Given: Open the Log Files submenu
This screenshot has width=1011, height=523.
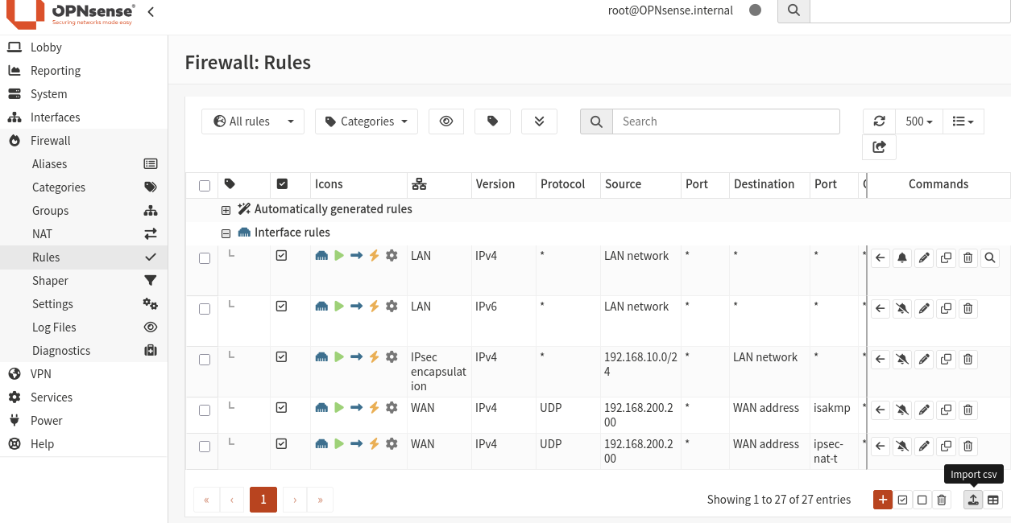Looking at the screenshot, I should (x=84, y=327).
